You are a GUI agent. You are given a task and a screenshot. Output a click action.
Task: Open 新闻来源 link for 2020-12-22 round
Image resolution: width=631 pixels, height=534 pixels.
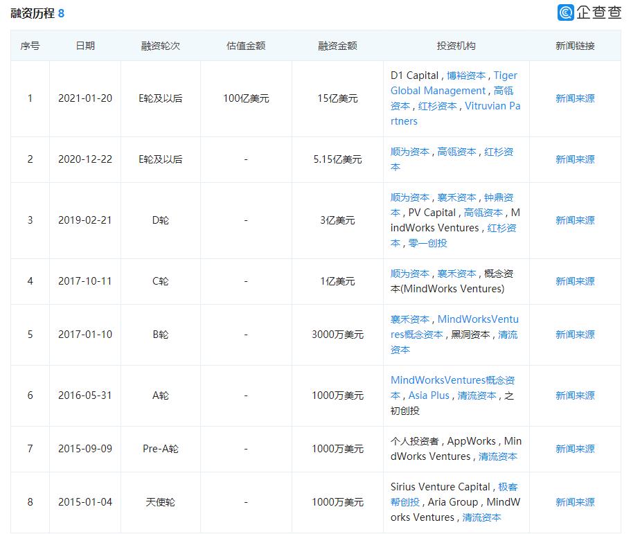[575, 160]
